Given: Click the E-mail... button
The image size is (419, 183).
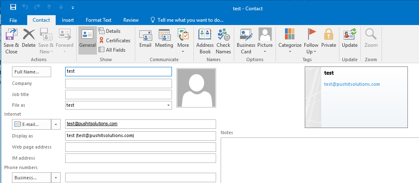Looking at the screenshot, I should pos(31,124).
